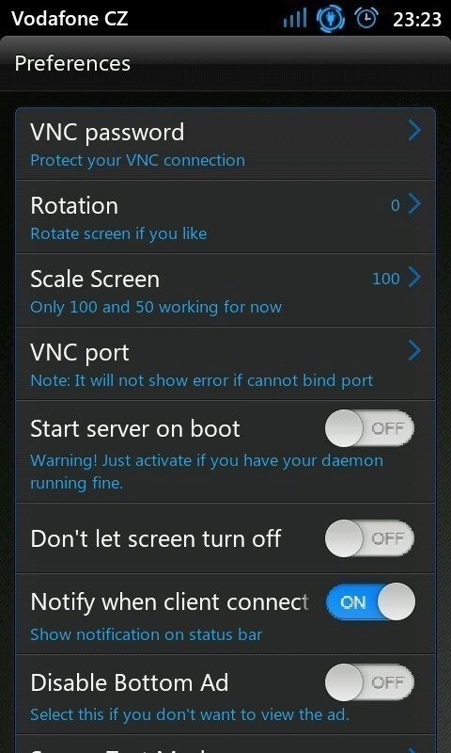The height and width of the screenshot is (753, 451).
Task: Enable Start server on boot switch
Action: 369,428
